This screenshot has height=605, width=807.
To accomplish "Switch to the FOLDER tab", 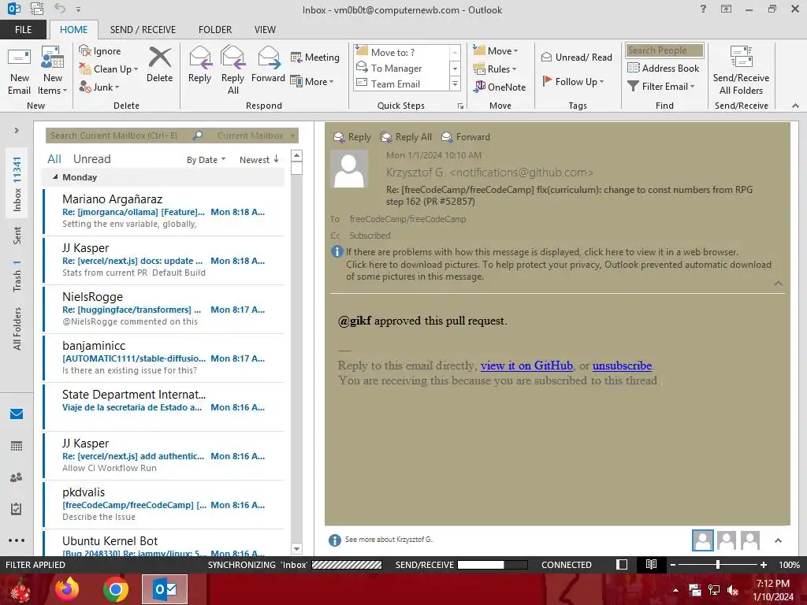I will click(215, 30).
